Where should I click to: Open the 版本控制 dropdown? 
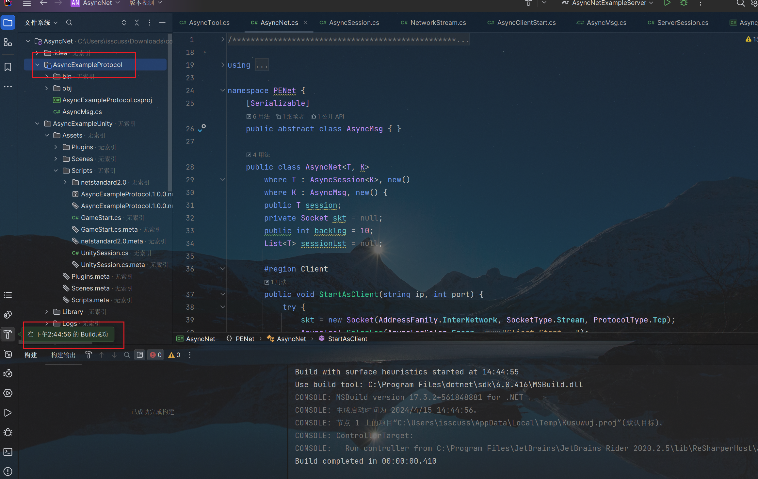pos(145,3)
